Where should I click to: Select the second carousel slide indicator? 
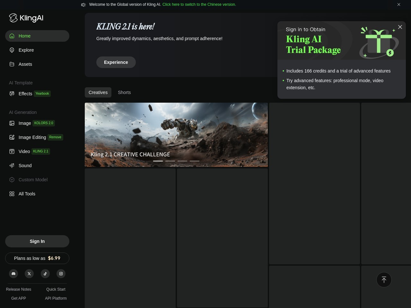(x=170, y=161)
